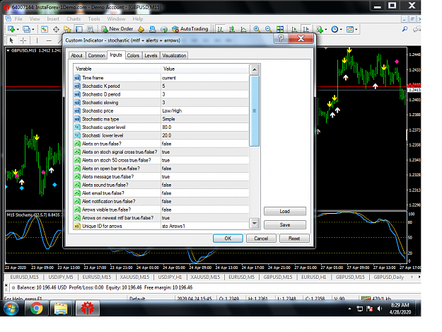Screen dimensions: 442x332
Task: Select the Vertical Line drawing tool
Action: coord(37,40)
